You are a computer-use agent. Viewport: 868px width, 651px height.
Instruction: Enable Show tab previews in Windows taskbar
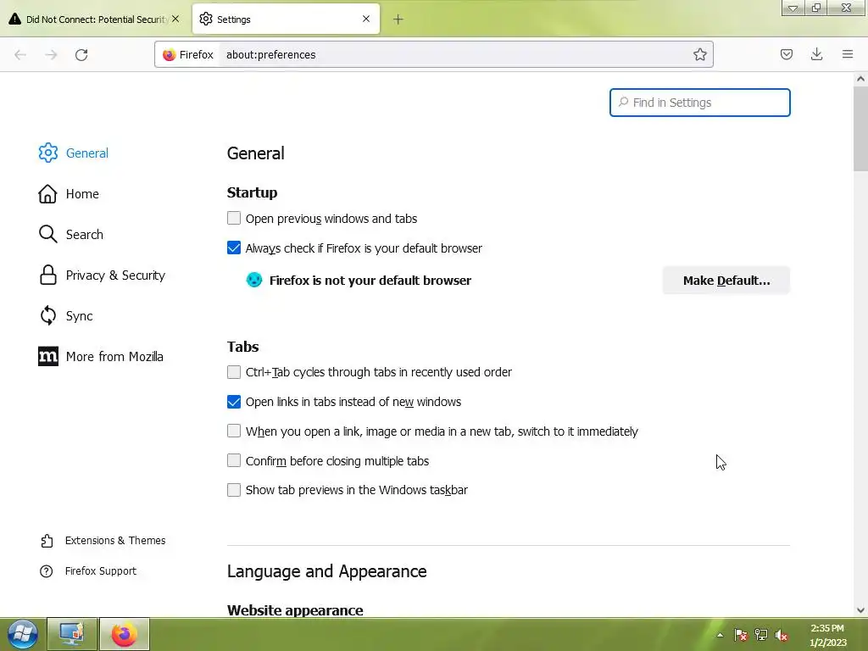point(234,490)
